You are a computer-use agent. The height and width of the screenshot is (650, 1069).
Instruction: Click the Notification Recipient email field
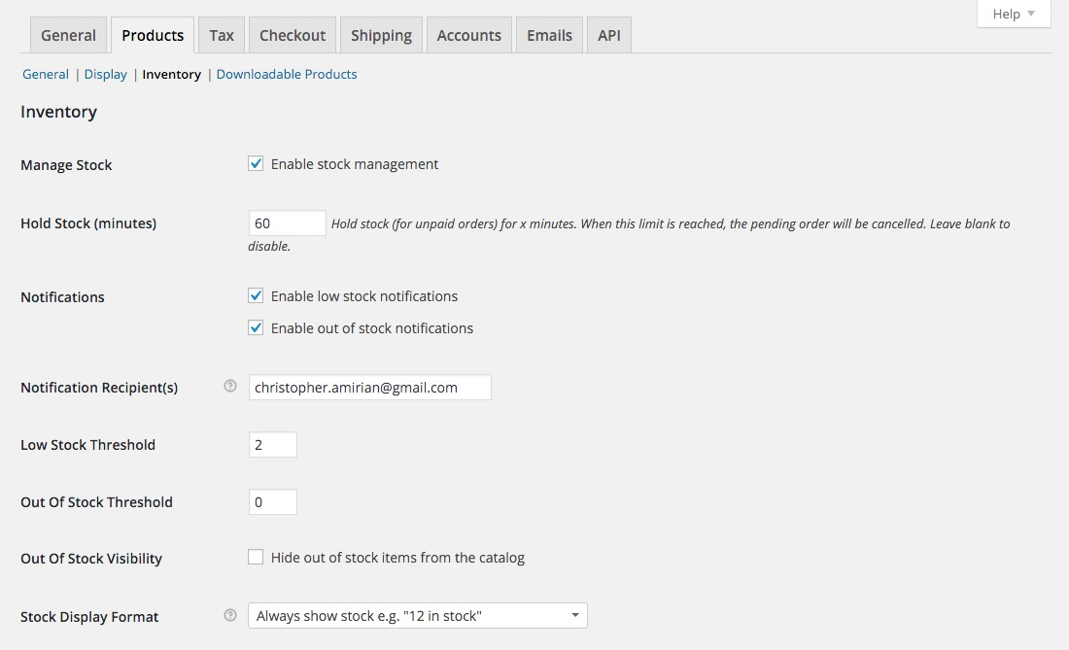pyautogui.click(x=369, y=388)
